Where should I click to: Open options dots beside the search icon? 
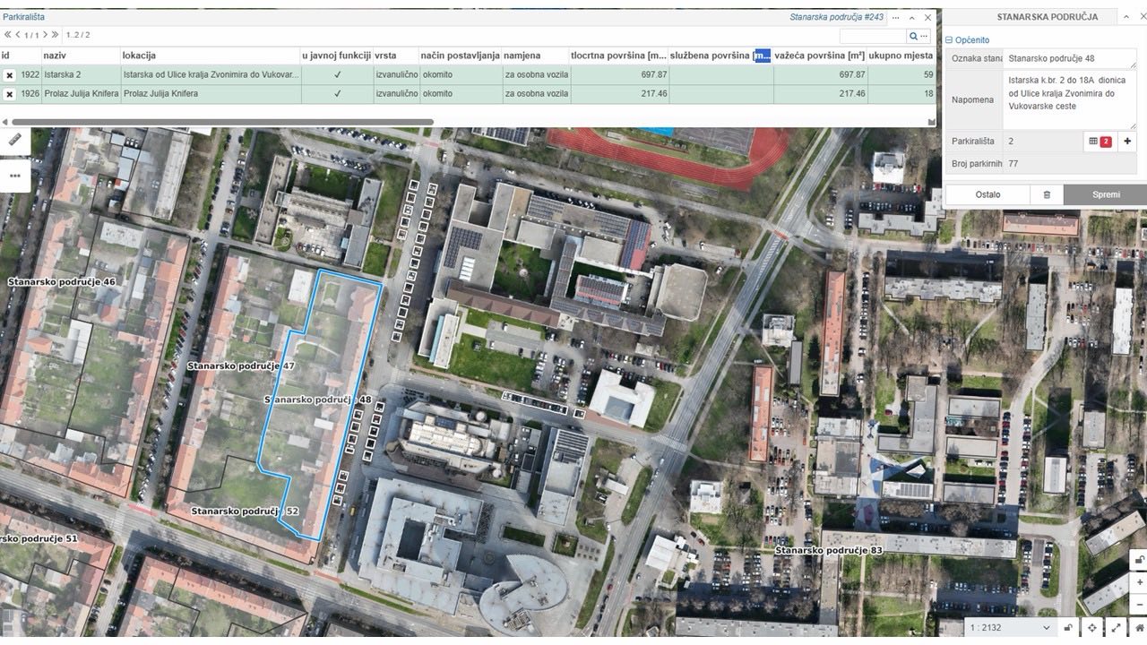[924, 36]
